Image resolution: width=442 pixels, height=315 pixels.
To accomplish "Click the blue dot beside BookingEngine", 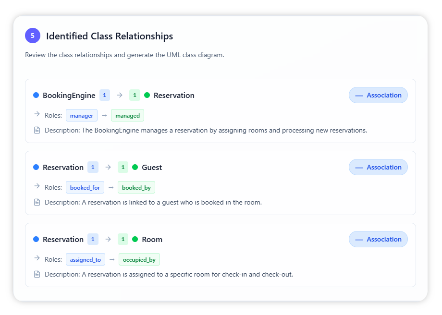I will coord(36,95).
